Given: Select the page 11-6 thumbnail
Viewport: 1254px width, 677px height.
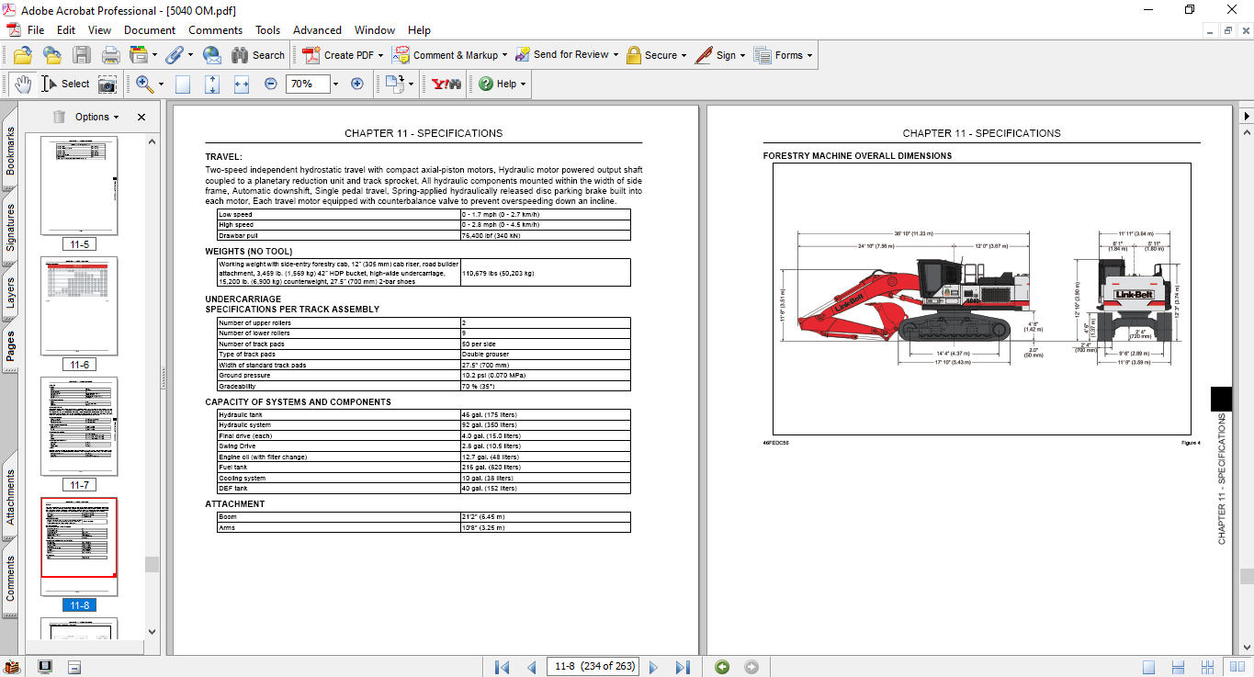Looking at the screenshot, I should click(79, 306).
